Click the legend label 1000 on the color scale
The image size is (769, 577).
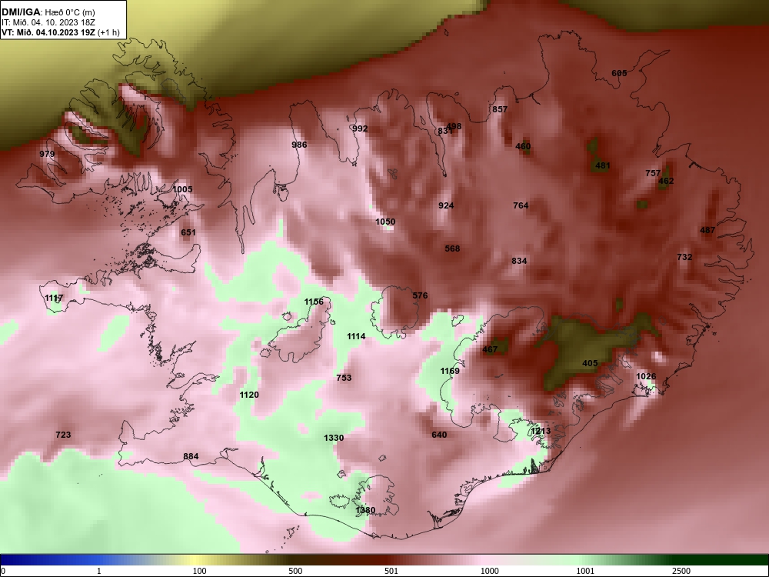[x=490, y=571]
